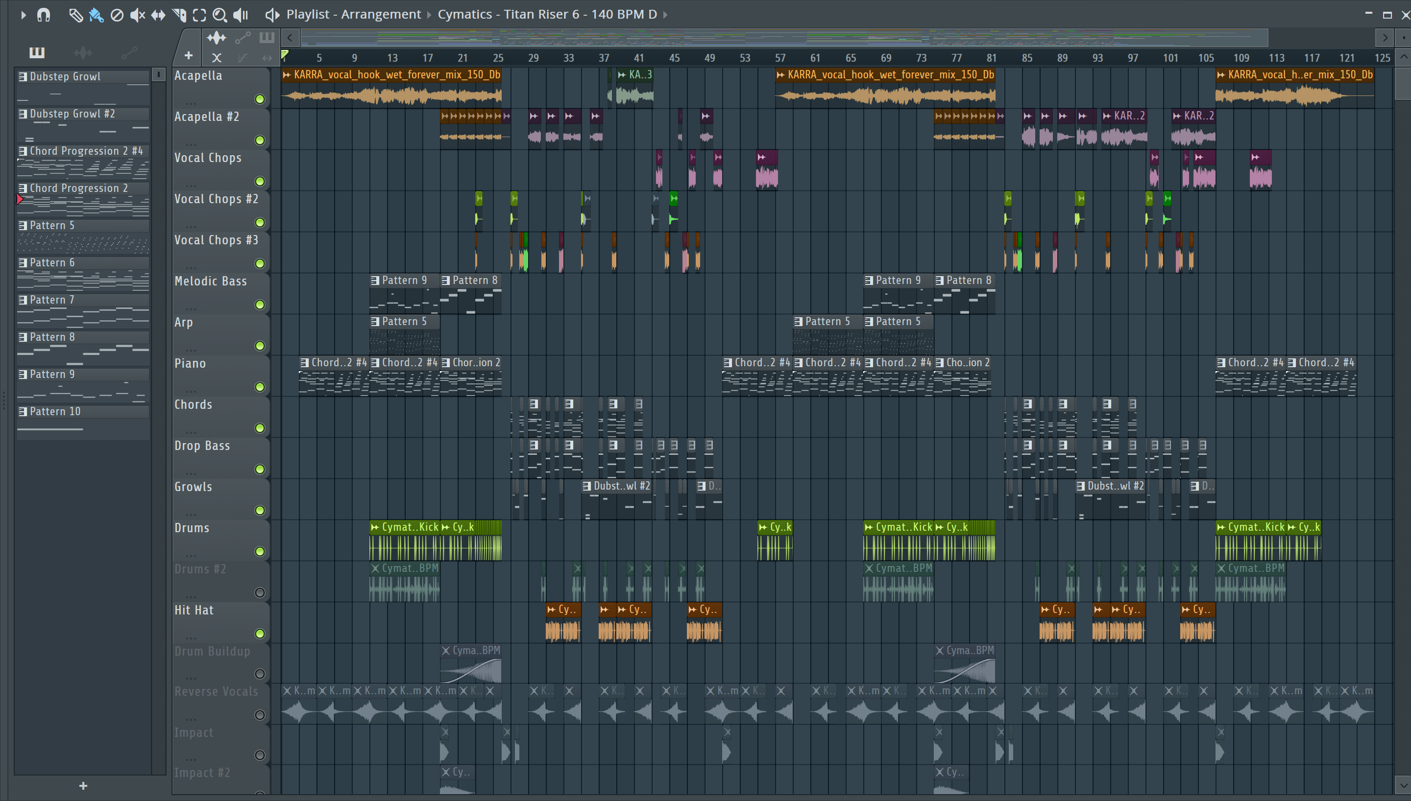
Task: Open first KARRA vocal hook clip menu
Action: [287, 75]
